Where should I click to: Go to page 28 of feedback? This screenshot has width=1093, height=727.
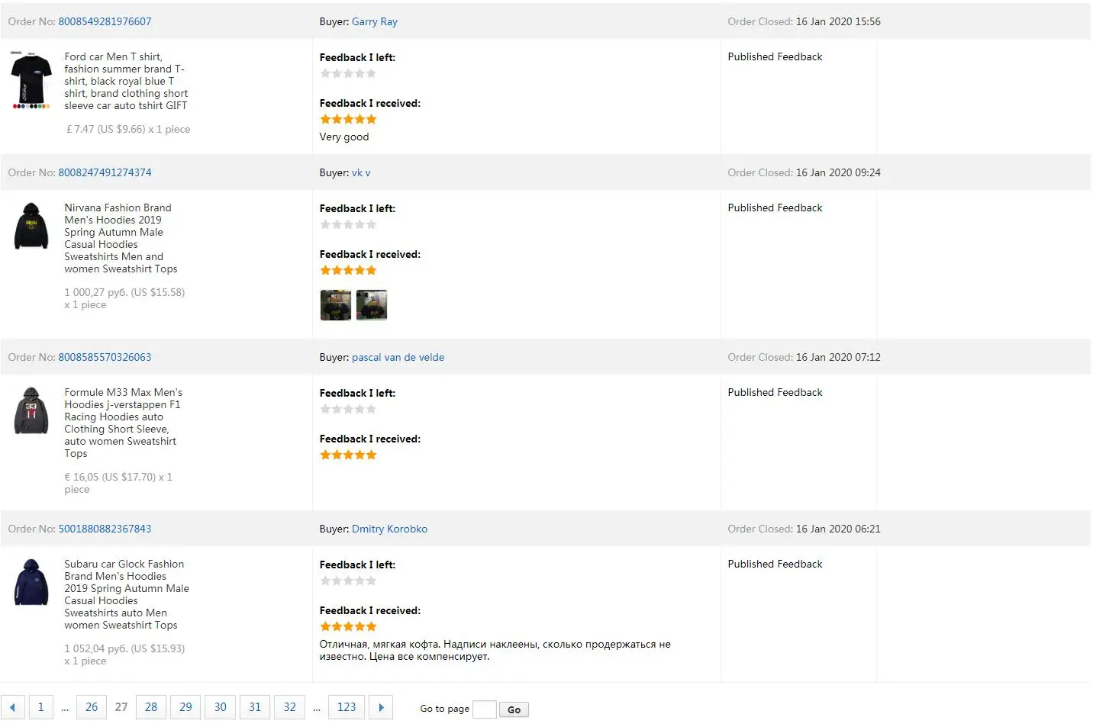tap(151, 707)
